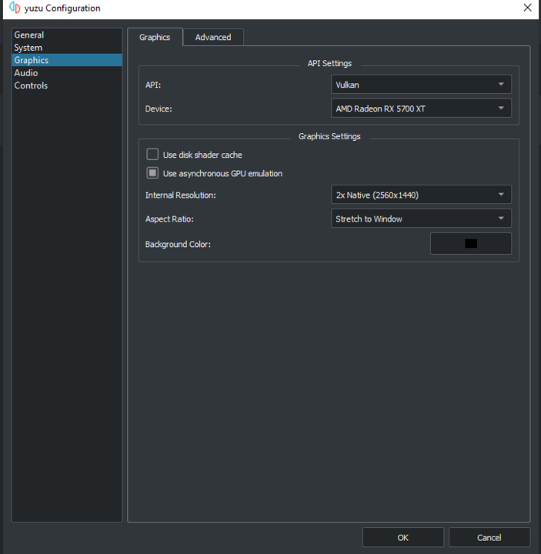The height and width of the screenshot is (554, 541).
Task: Click the Aspect Ratio label
Action: tap(169, 219)
